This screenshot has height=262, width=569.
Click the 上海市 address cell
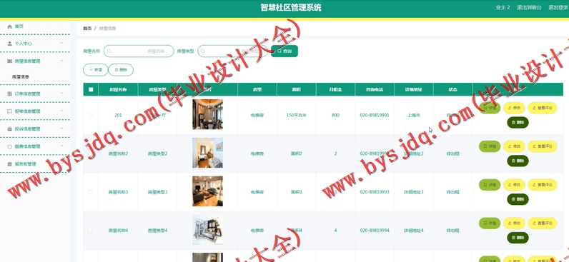[x=414, y=115]
